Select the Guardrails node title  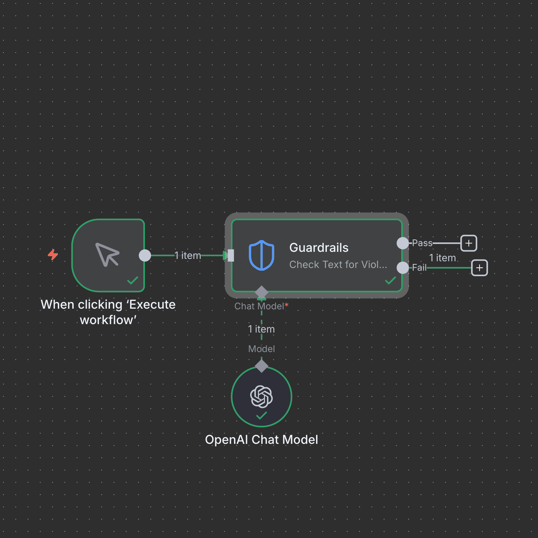click(319, 247)
